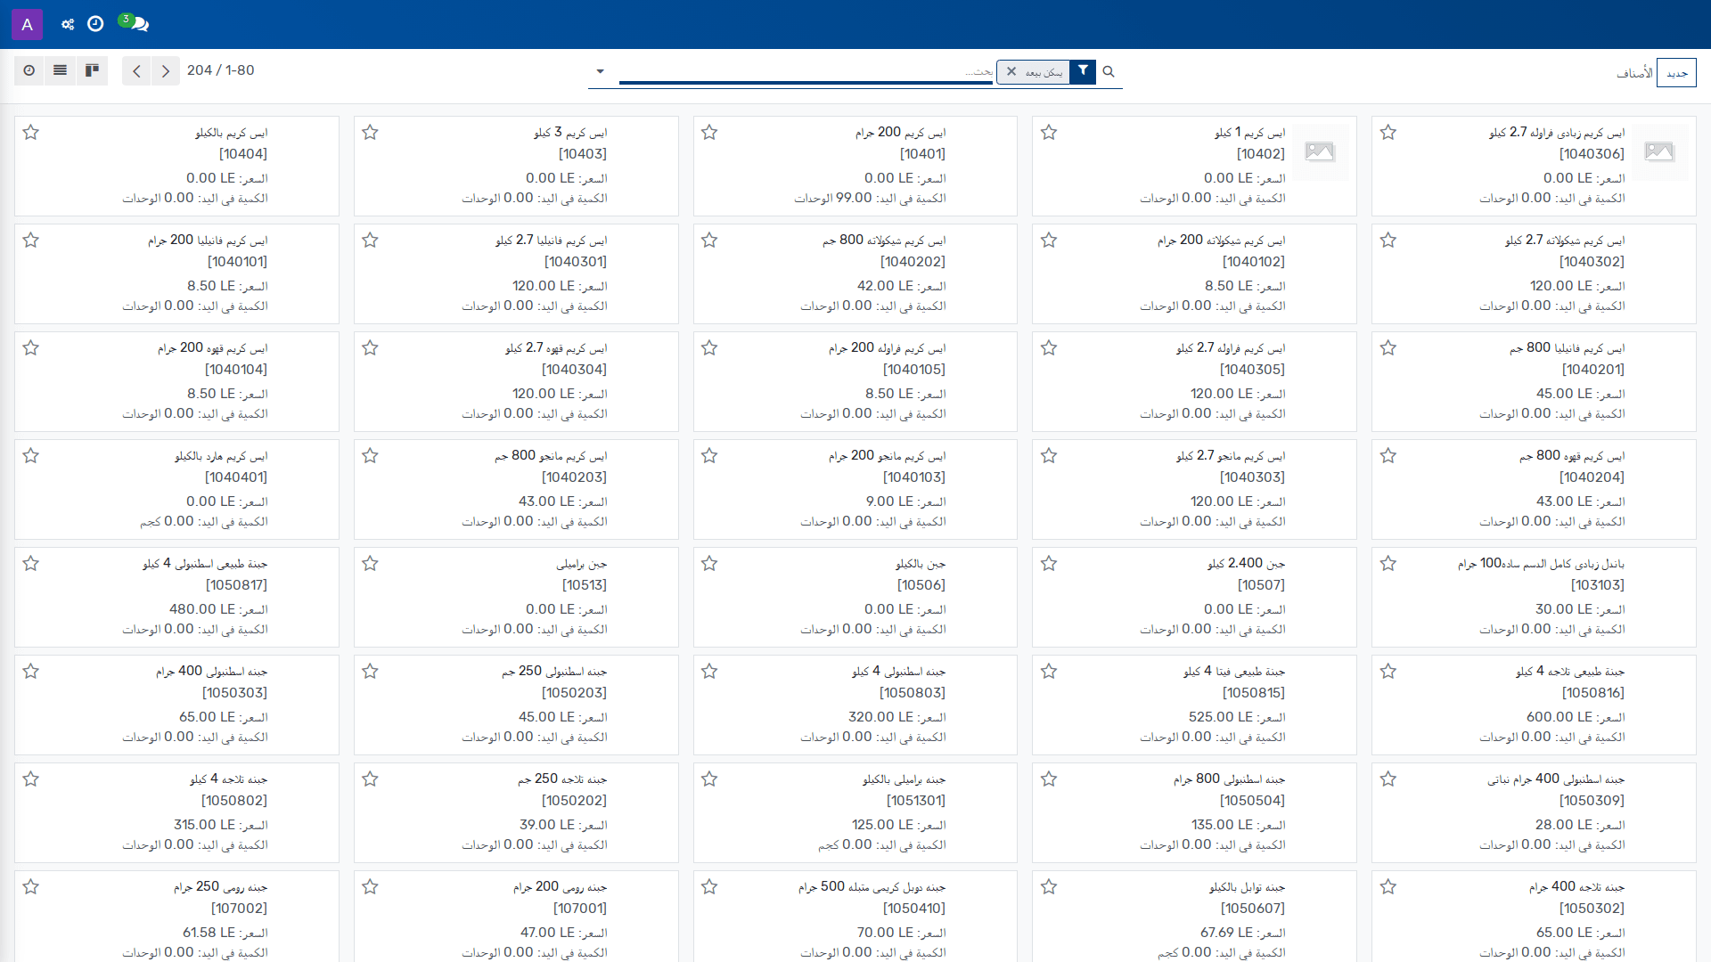Open product card code [1050202]

coord(574,801)
